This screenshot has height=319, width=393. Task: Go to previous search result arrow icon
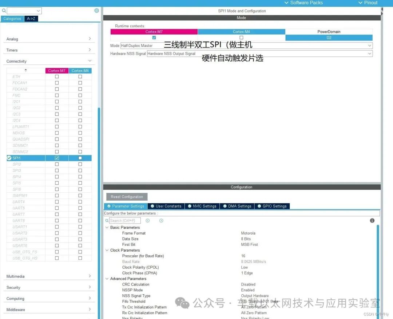(x=148, y=220)
